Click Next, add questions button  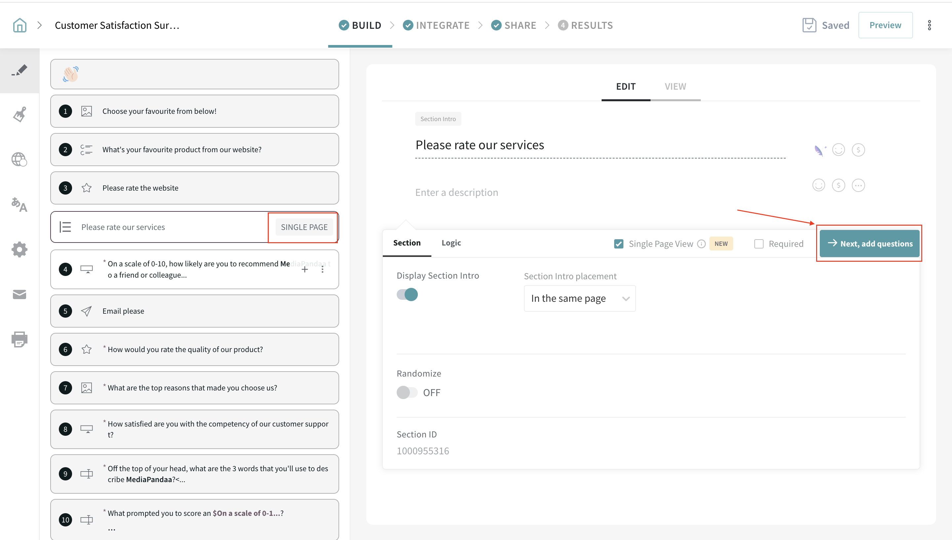tap(869, 244)
